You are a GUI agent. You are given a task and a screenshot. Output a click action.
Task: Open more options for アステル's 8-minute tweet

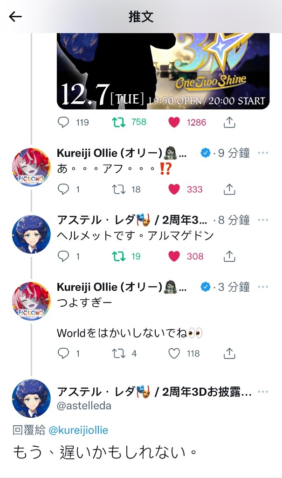263,220
